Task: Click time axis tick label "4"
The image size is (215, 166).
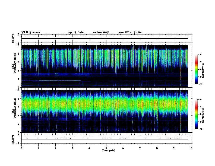Action: [x=89, y=148]
